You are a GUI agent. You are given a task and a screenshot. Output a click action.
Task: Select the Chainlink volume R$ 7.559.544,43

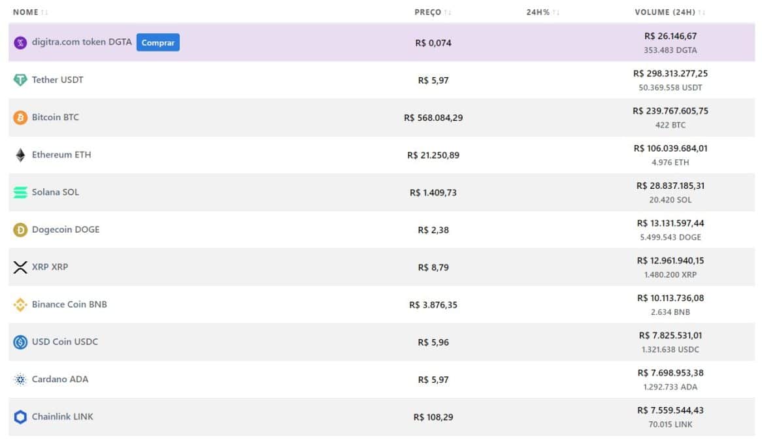point(670,410)
